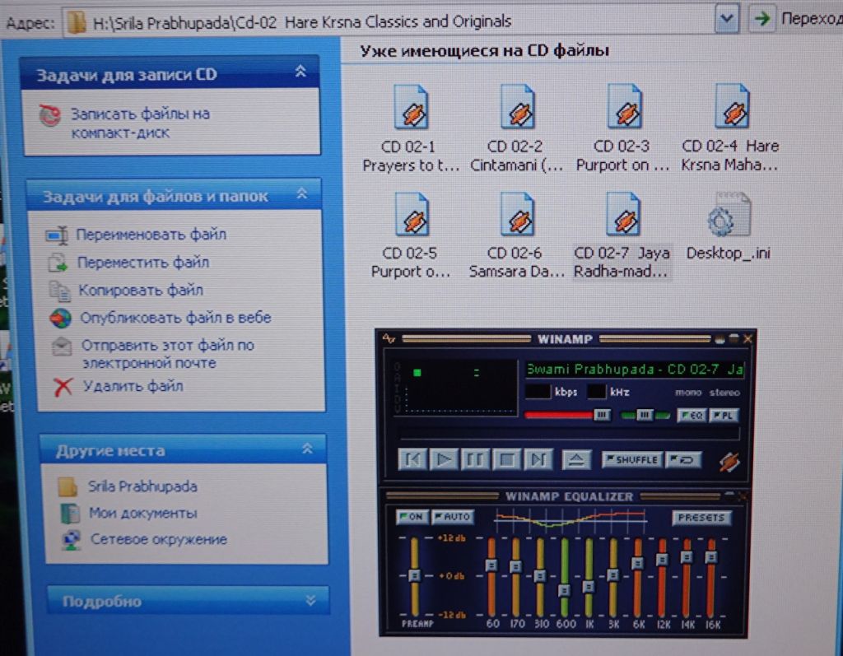Image resolution: width=843 pixels, height=656 pixels.
Task: Open the Winamp main menu corner icon
Action: tap(389, 339)
